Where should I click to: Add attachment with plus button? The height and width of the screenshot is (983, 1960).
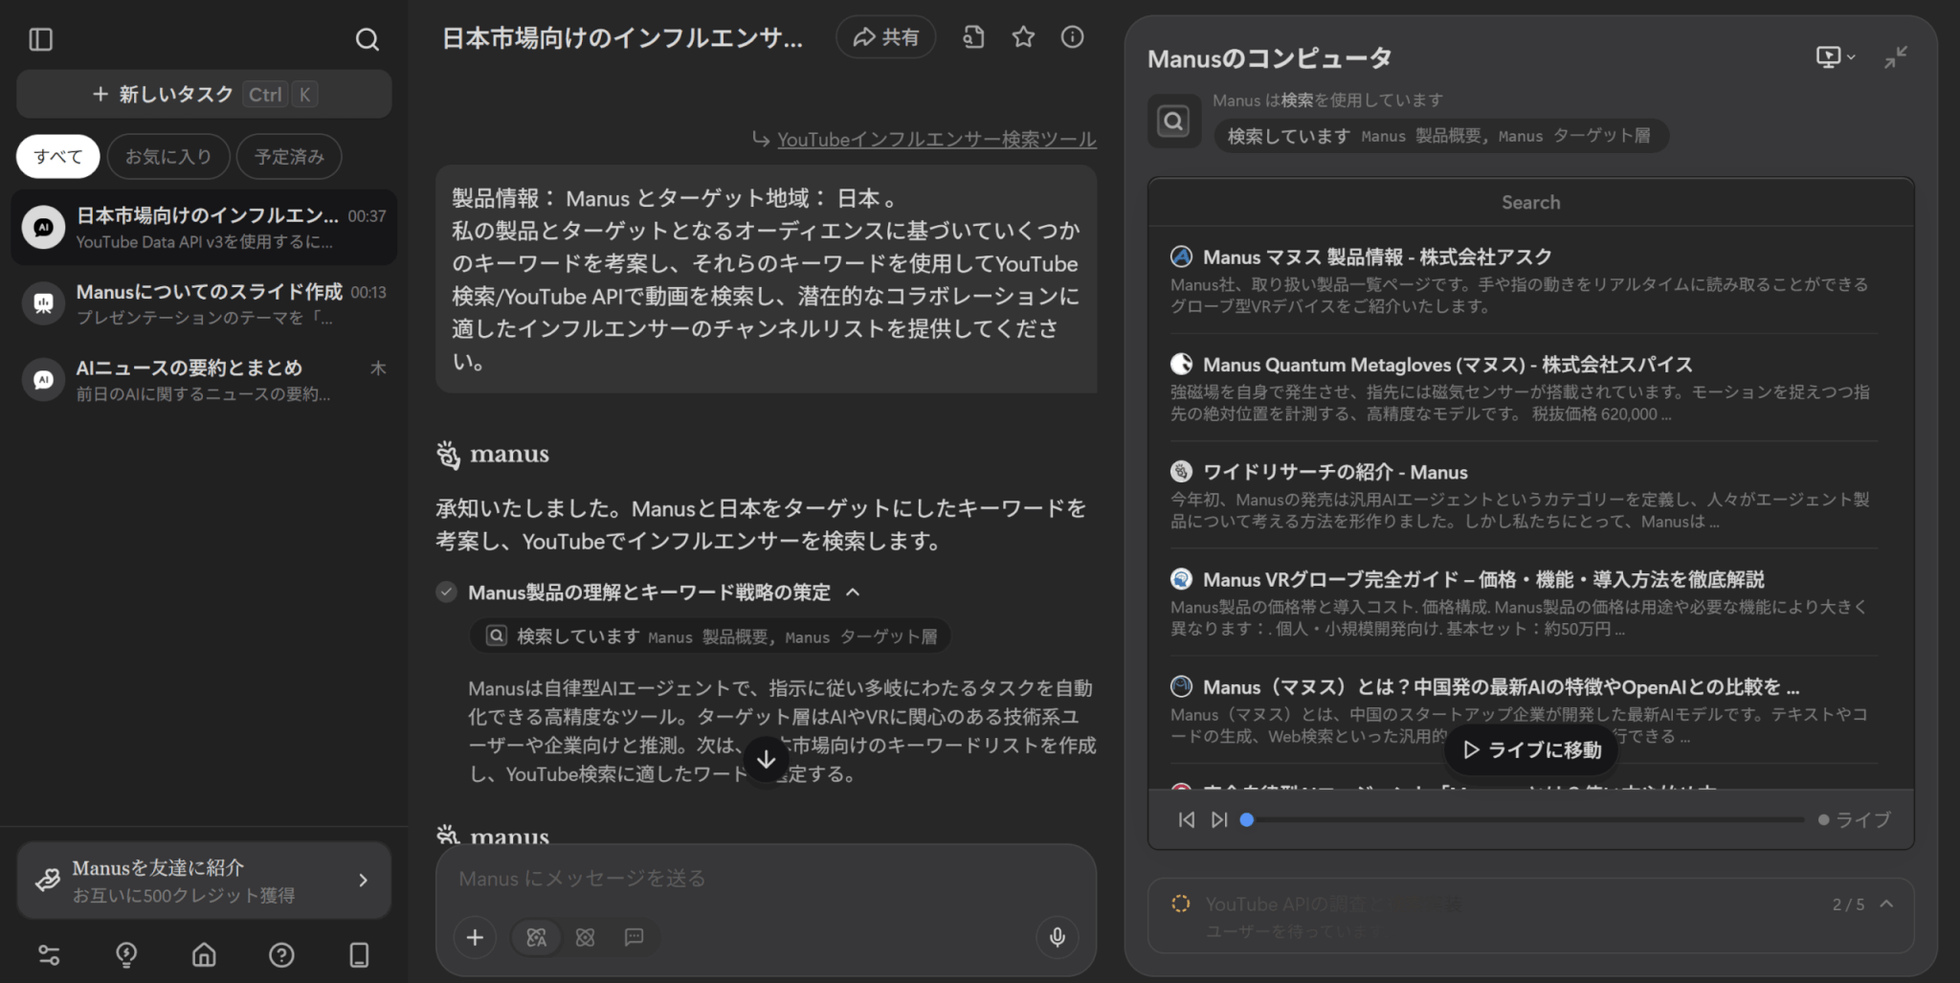pos(475,937)
